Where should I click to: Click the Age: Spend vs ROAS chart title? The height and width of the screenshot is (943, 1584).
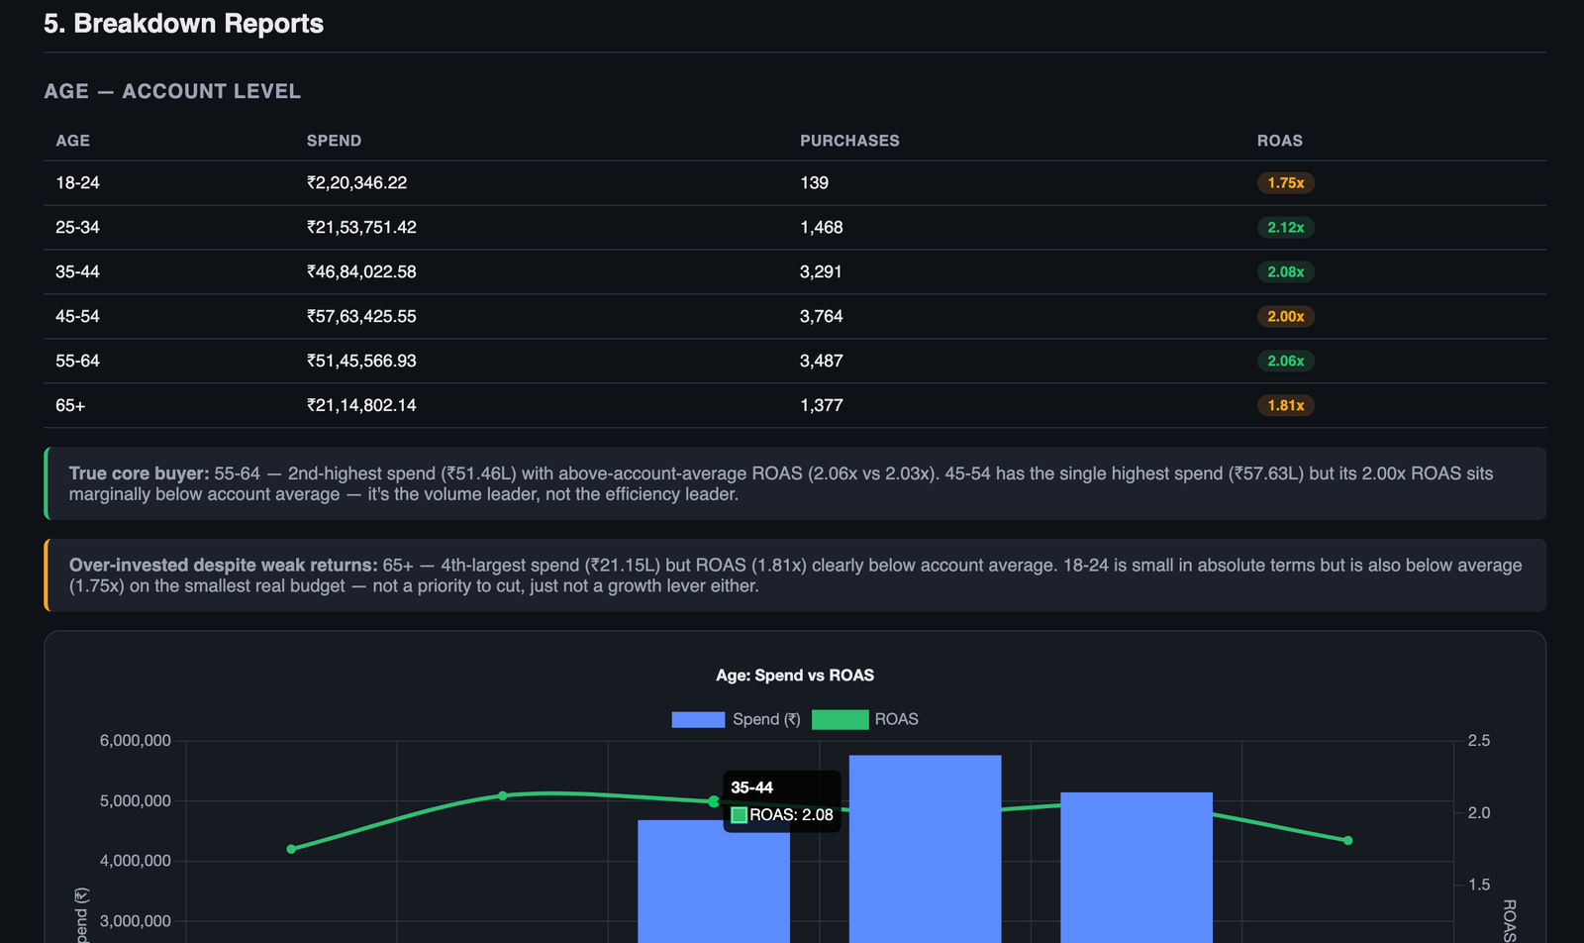click(x=795, y=676)
